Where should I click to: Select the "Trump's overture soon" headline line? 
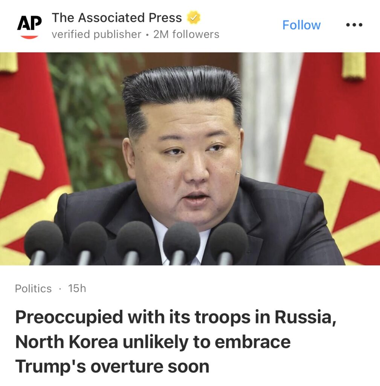pos(112,366)
